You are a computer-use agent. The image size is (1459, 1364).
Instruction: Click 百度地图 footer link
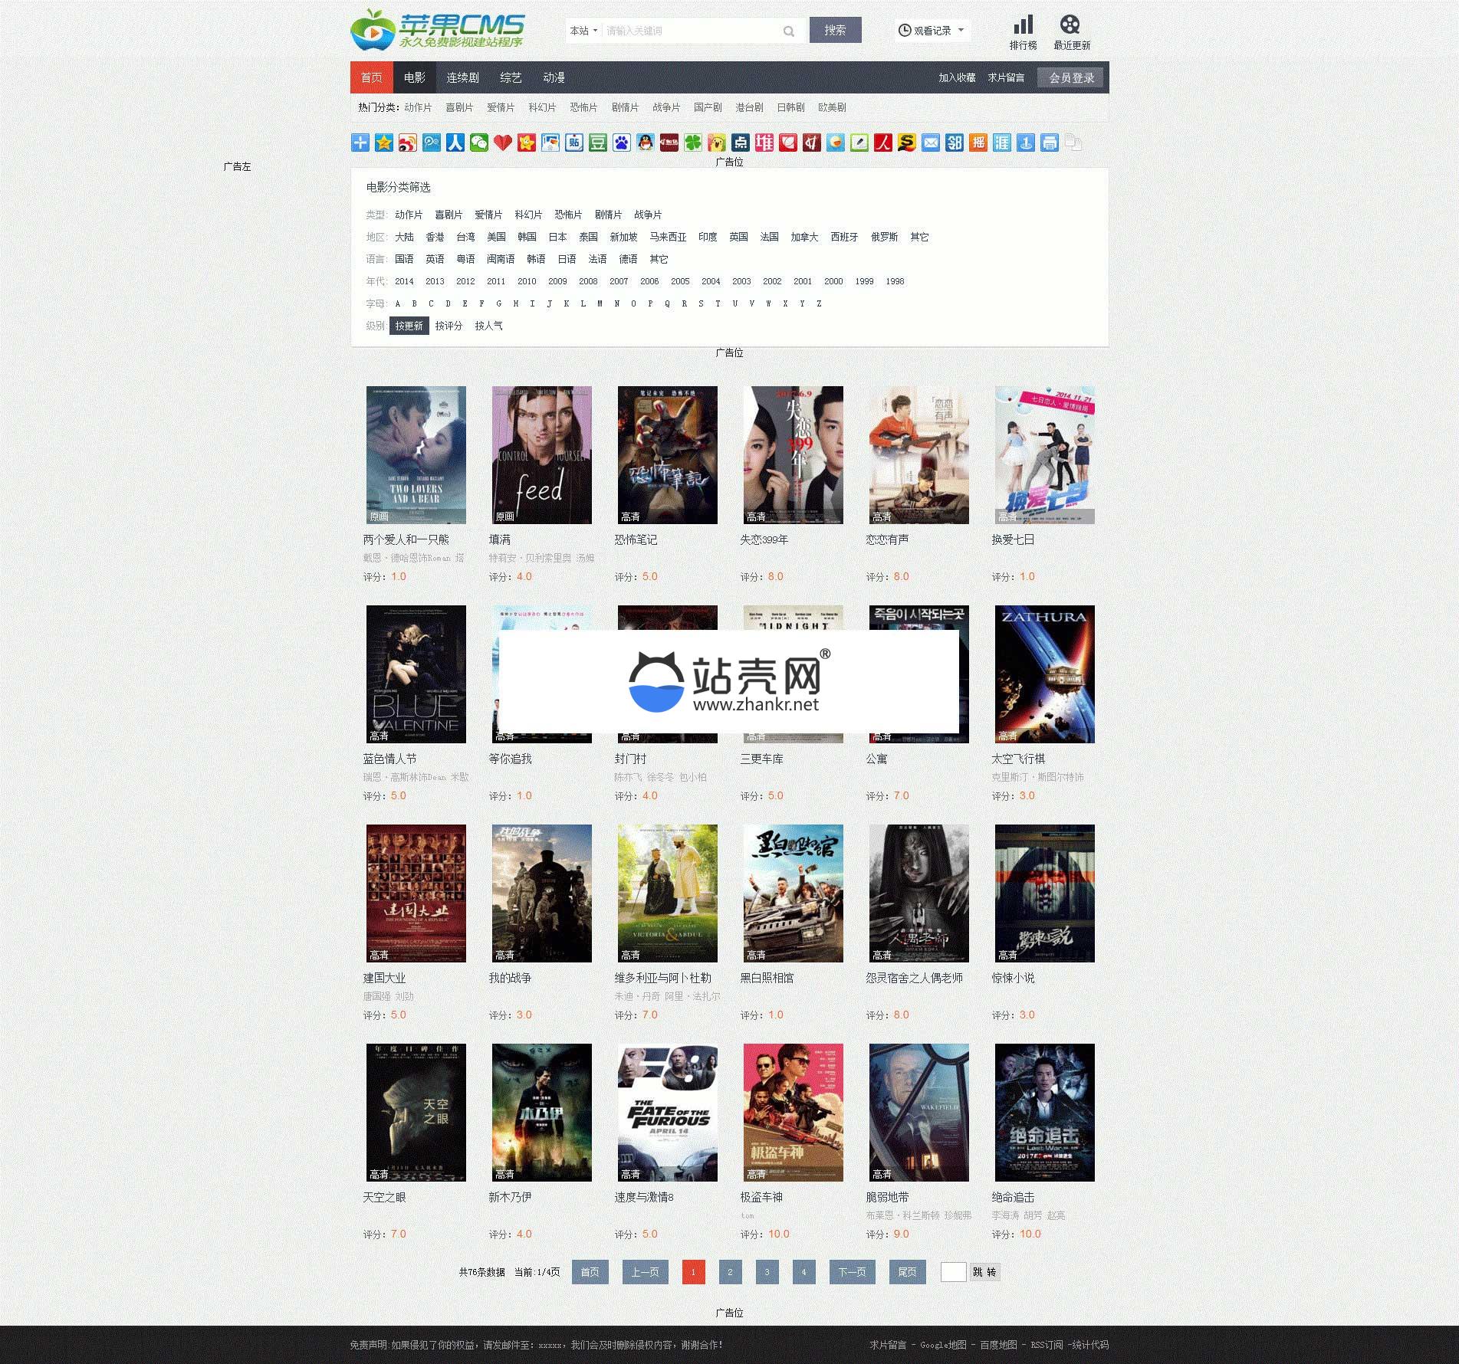(998, 1345)
